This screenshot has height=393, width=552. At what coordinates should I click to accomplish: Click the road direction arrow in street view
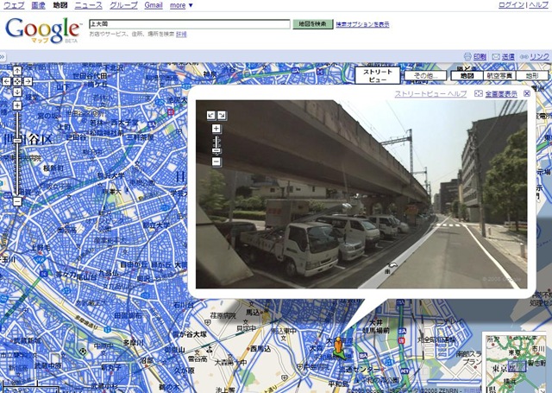(393, 265)
